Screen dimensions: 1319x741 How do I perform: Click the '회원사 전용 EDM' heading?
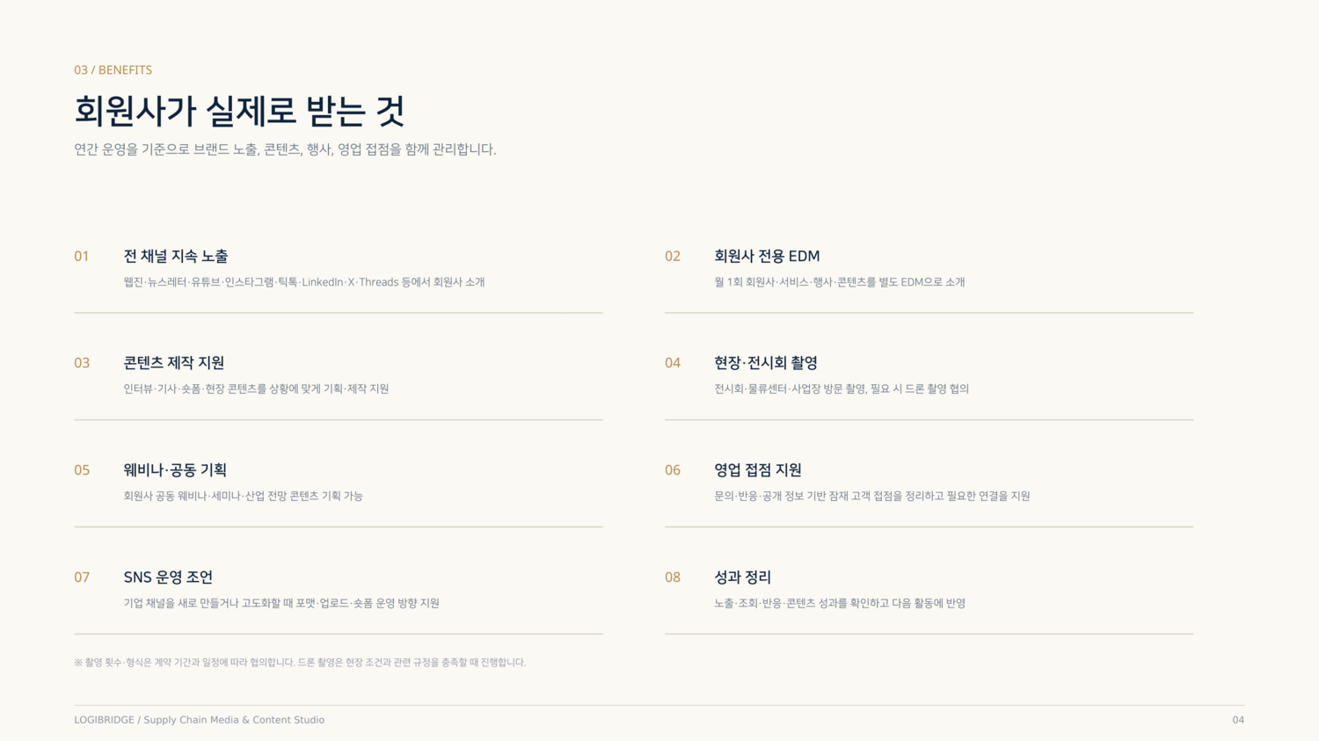point(767,257)
